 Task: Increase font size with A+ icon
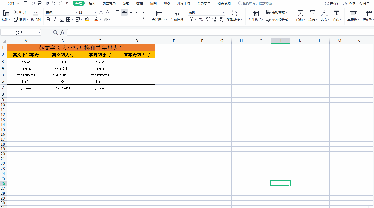coord(101,13)
